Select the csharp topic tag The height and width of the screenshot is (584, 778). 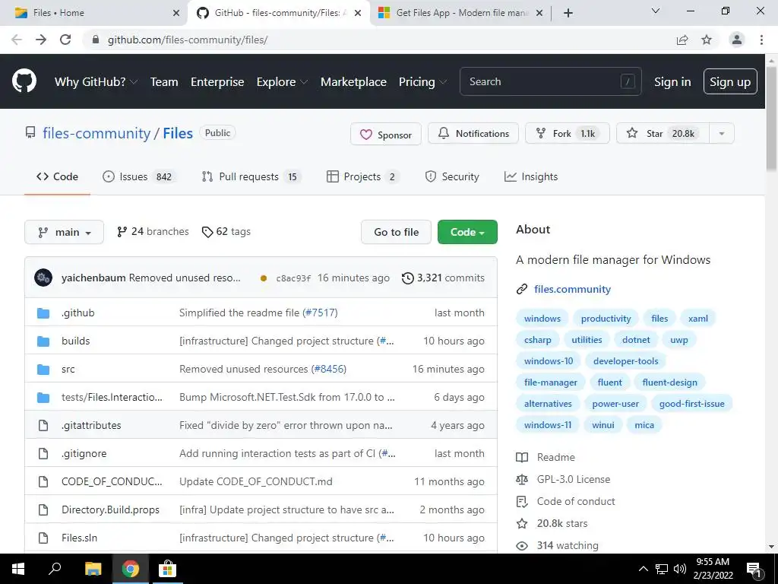537,340
